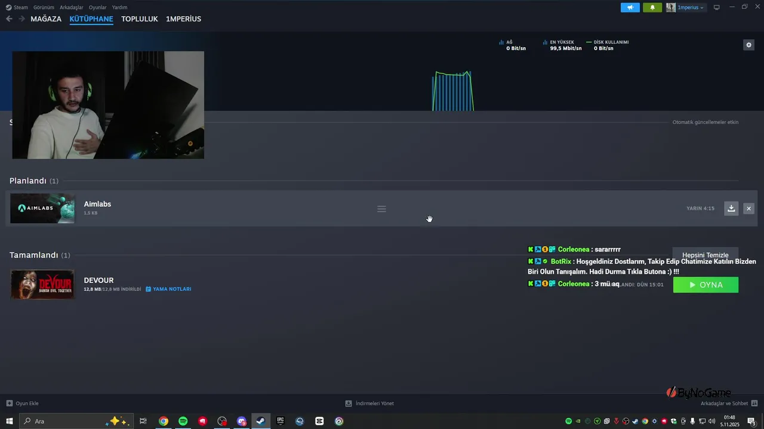Open the TOPLULUK tab
Screen dimensions: 764x429
pos(140,19)
